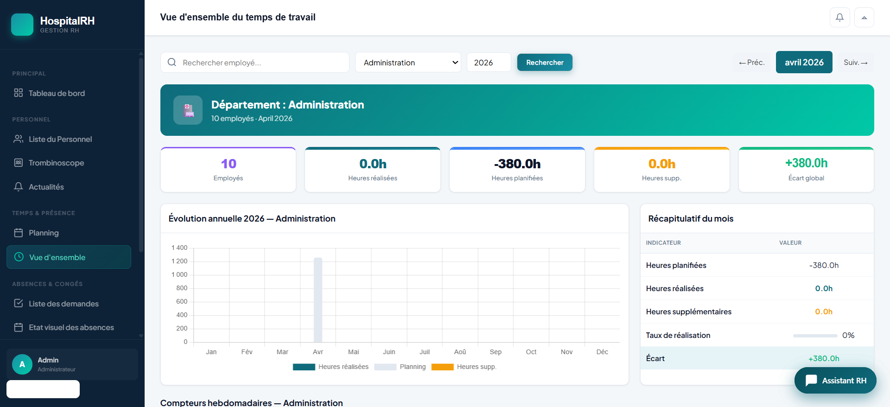Click the Rechercher employé search field

pos(255,63)
